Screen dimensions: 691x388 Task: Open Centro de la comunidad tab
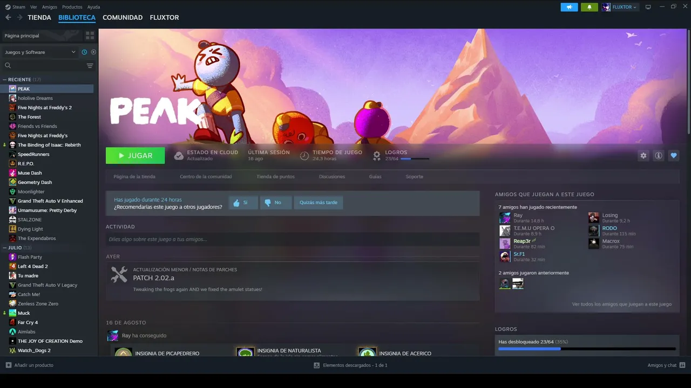click(x=206, y=177)
